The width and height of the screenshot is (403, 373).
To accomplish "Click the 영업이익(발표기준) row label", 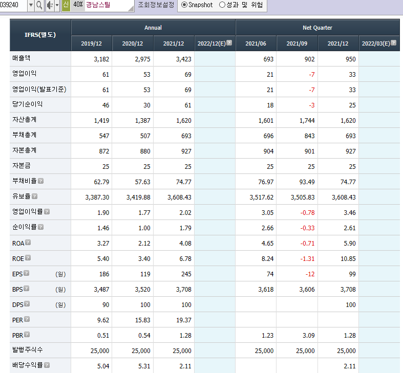I will pos(39,90).
